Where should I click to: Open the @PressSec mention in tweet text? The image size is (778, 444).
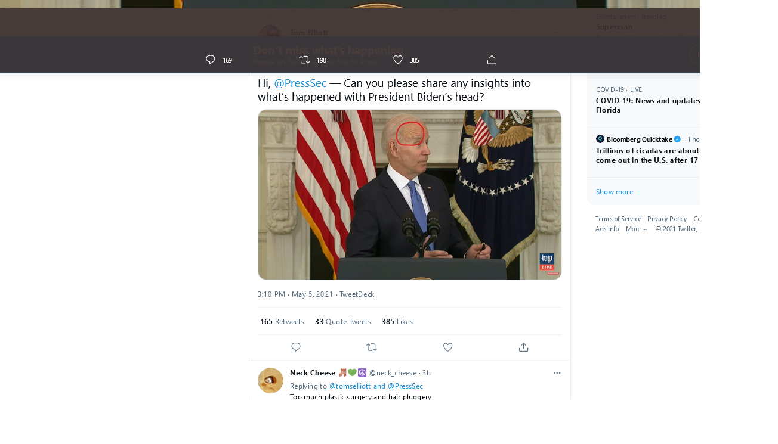[x=300, y=83]
